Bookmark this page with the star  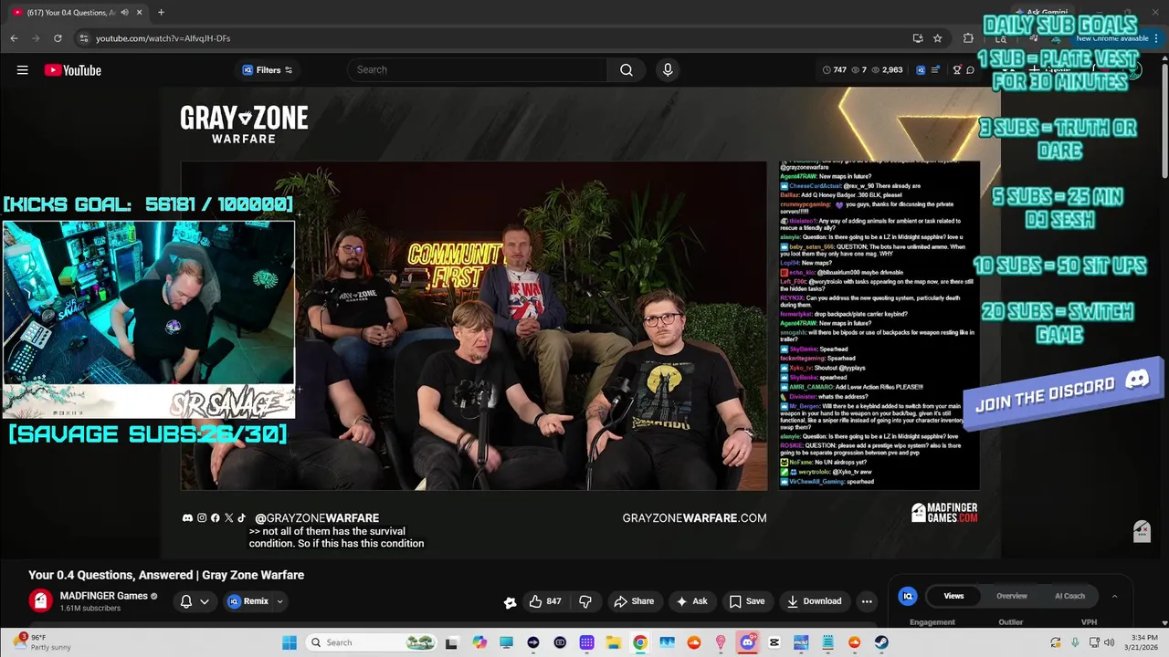937,38
